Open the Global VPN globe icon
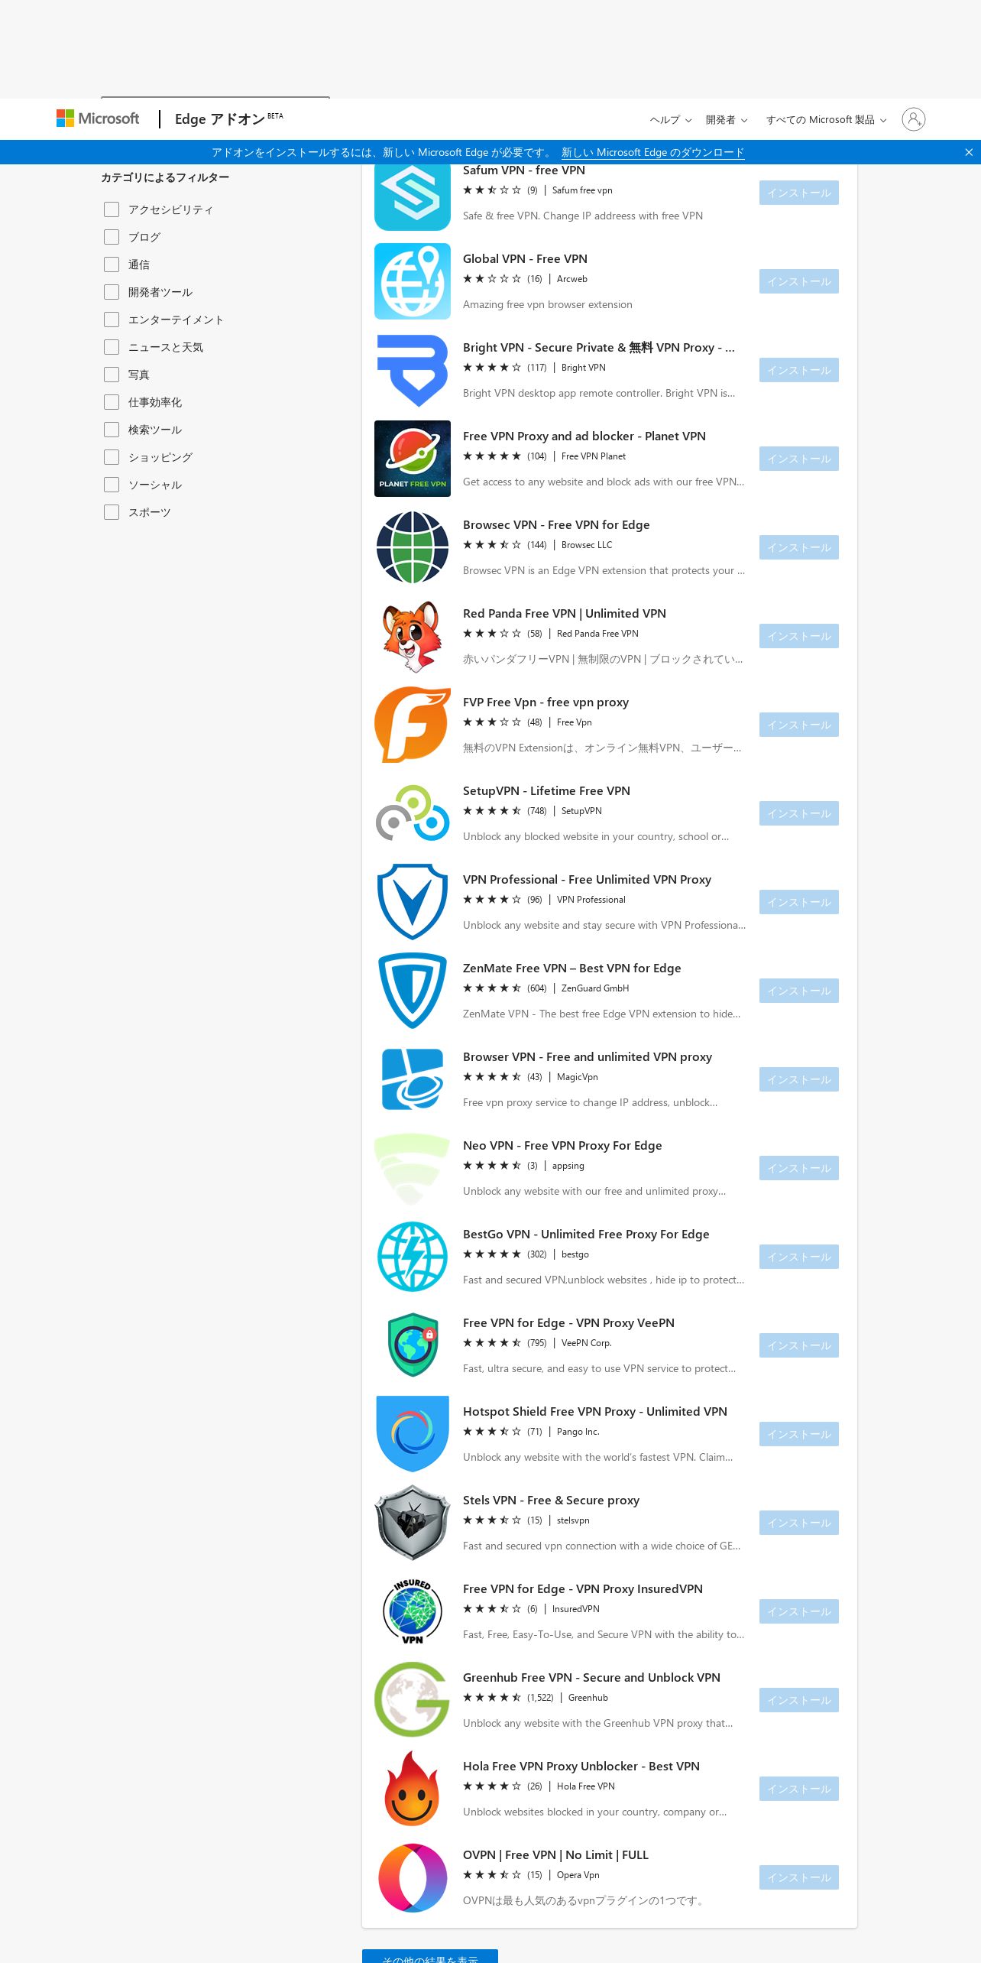 [x=413, y=281]
